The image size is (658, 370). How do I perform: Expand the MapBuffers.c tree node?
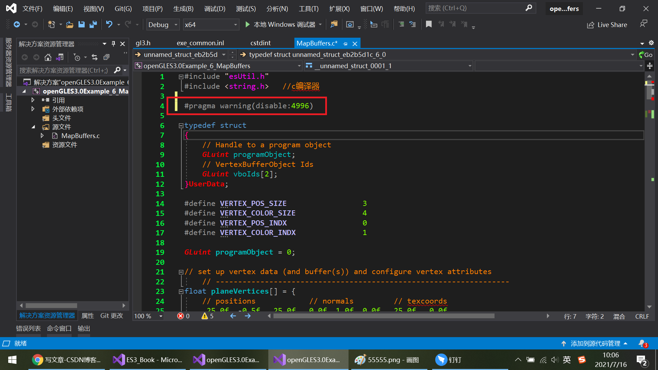click(x=42, y=136)
